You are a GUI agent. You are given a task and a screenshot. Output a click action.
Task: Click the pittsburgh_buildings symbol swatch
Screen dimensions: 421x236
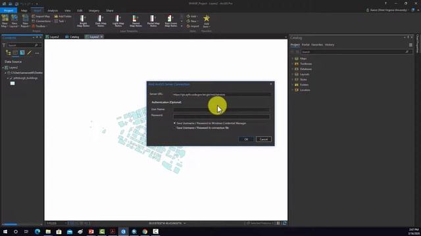(x=12, y=83)
